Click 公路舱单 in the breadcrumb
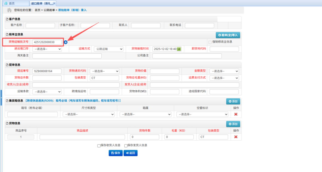The image size is (322, 172). point(49,10)
